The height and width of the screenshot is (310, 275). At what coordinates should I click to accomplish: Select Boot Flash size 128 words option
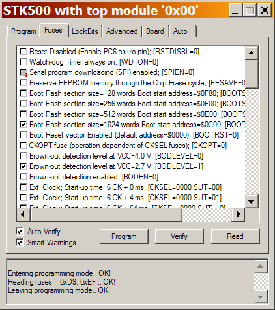pos(23,93)
